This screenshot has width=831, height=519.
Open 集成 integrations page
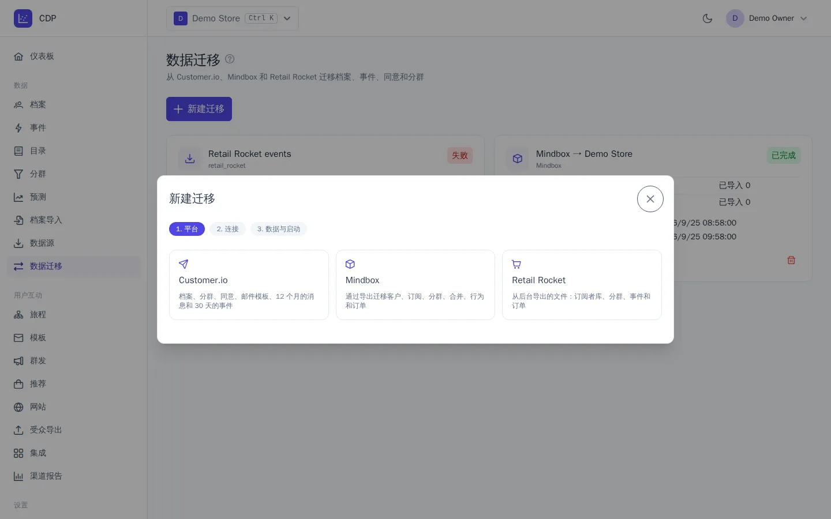74,453
